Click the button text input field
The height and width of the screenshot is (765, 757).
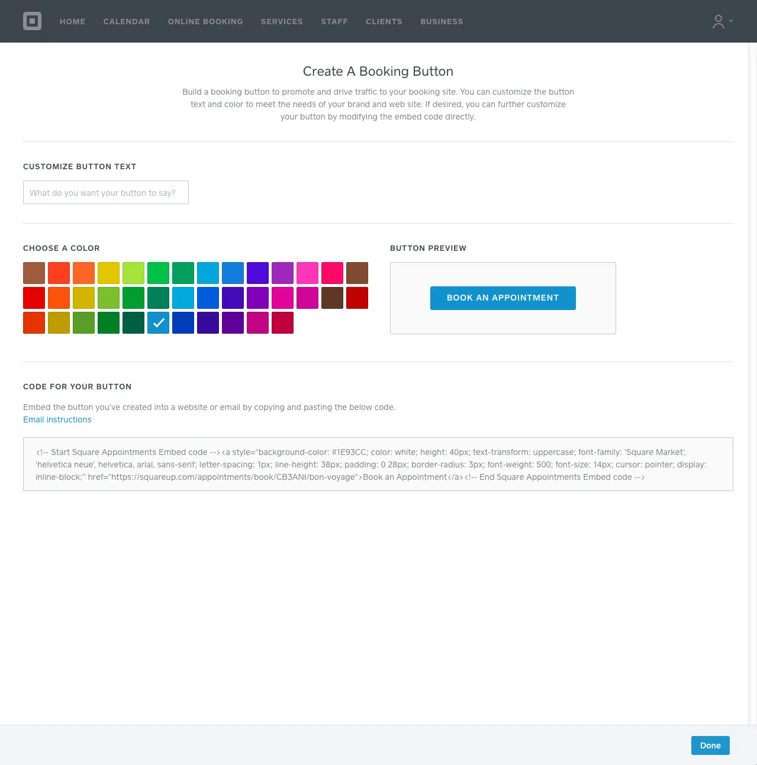[x=106, y=192]
